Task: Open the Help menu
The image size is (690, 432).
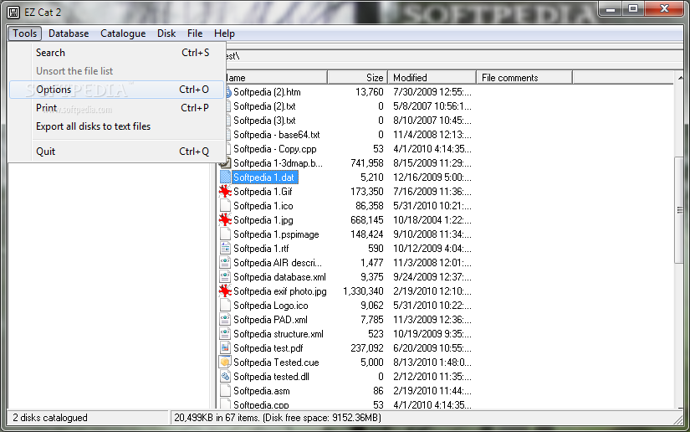Action: [224, 33]
